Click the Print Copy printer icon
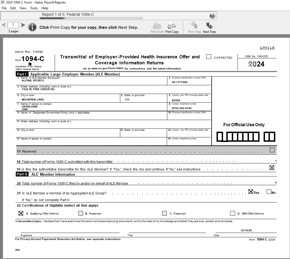Screen dimensions: 290x259 pyautogui.click(x=172, y=26)
